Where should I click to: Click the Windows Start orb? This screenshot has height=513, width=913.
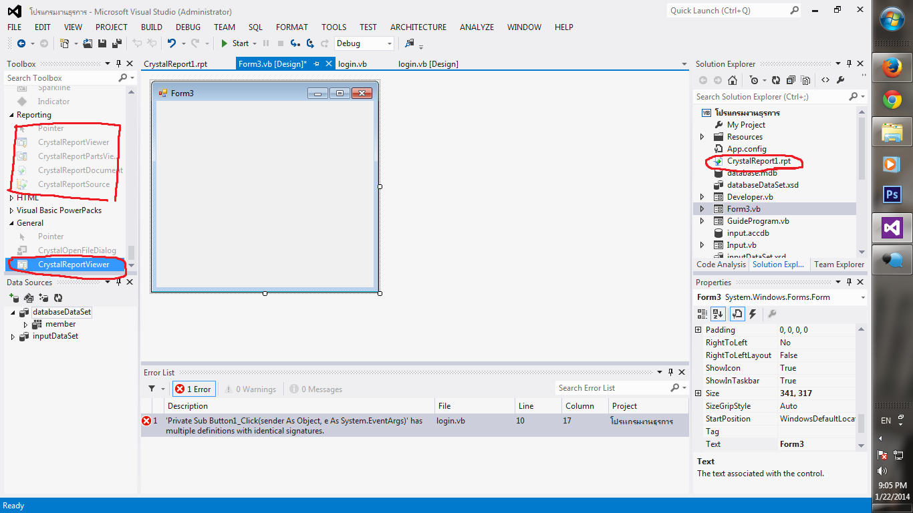(892, 19)
